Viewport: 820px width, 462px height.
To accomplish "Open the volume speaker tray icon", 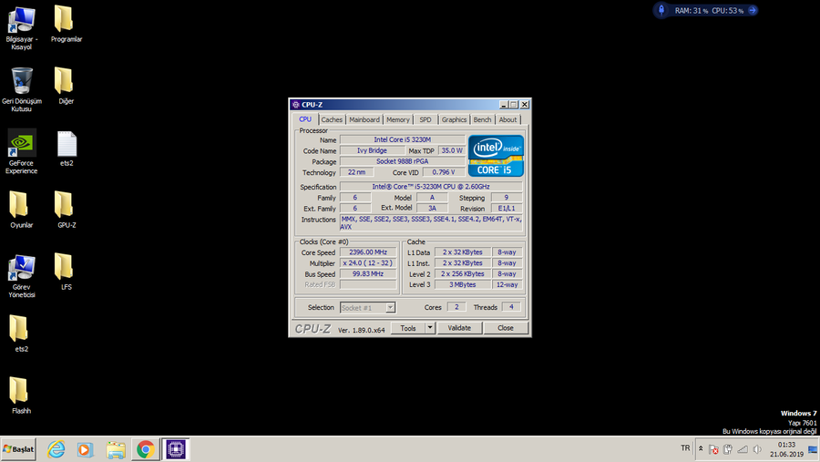I will click(x=757, y=449).
